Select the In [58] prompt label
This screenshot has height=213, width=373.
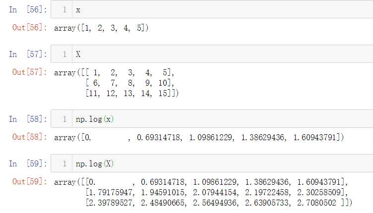tap(28, 119)
